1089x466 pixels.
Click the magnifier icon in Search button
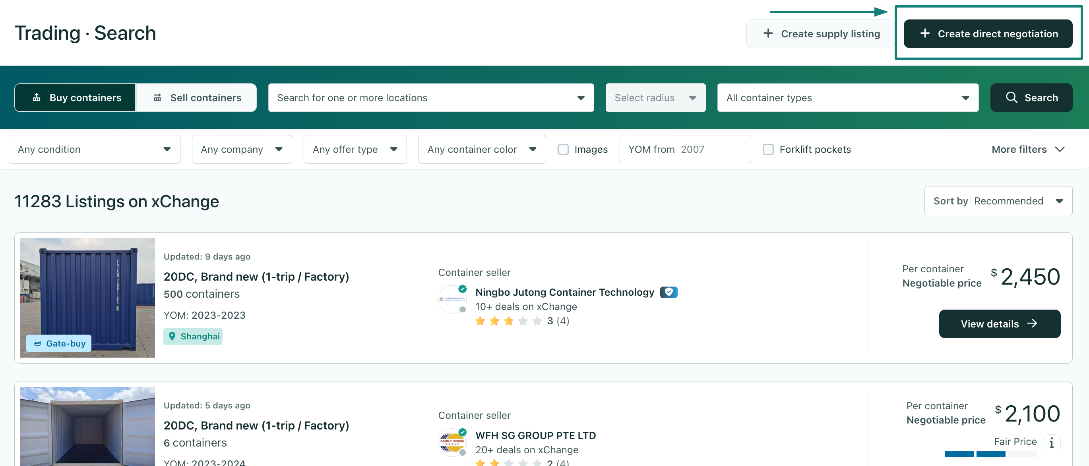[1011, 98]
